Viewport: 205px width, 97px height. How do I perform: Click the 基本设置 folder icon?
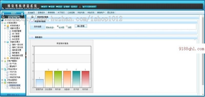pos(8,28)
